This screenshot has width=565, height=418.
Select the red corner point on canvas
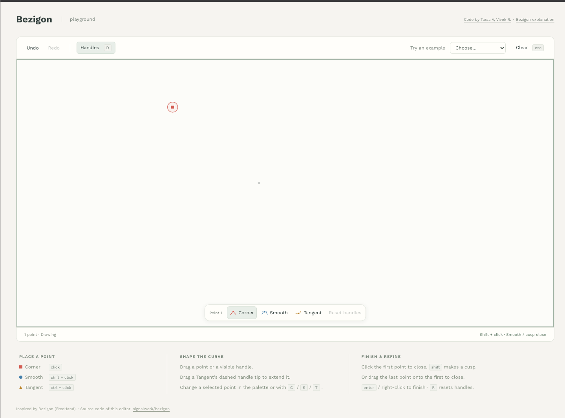[x=172, y=107]
